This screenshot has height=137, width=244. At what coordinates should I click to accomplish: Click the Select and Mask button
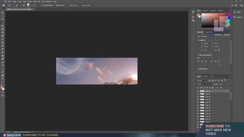tap(87, 5)
